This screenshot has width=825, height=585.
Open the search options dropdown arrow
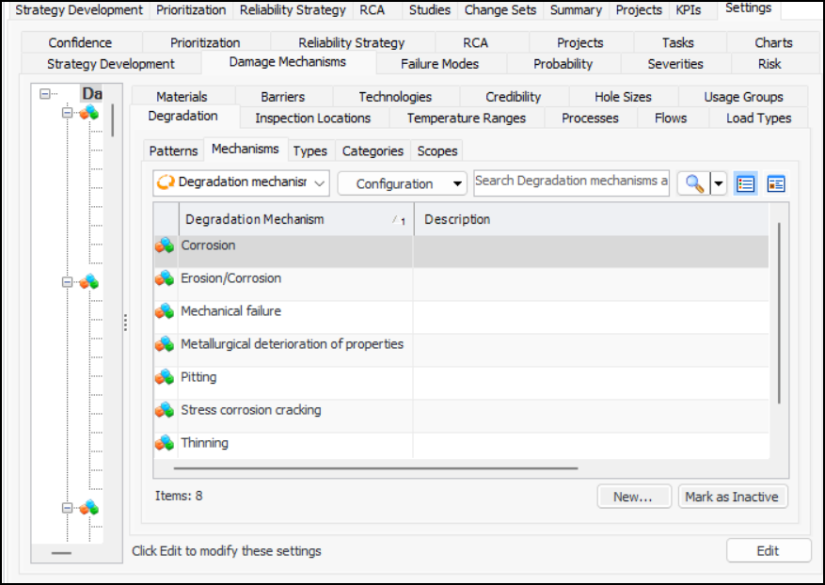(x=718, y=184)
